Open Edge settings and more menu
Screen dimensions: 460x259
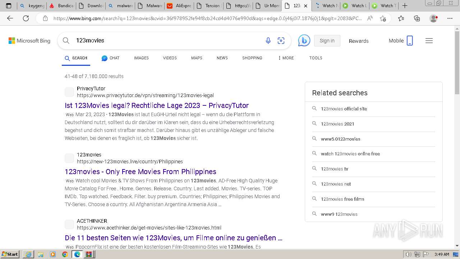point(450,18)
